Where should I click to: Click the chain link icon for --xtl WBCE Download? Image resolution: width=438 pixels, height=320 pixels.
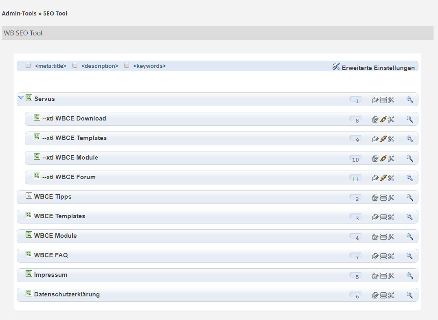pyautogui.click(x=383, y=119)
